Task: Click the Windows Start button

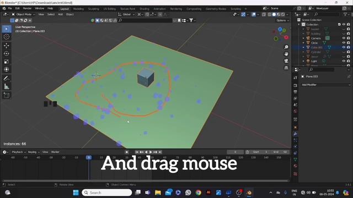Action: [76, 193]
